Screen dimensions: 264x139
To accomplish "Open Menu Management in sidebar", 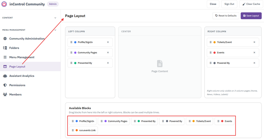I will tap(30, 57).
